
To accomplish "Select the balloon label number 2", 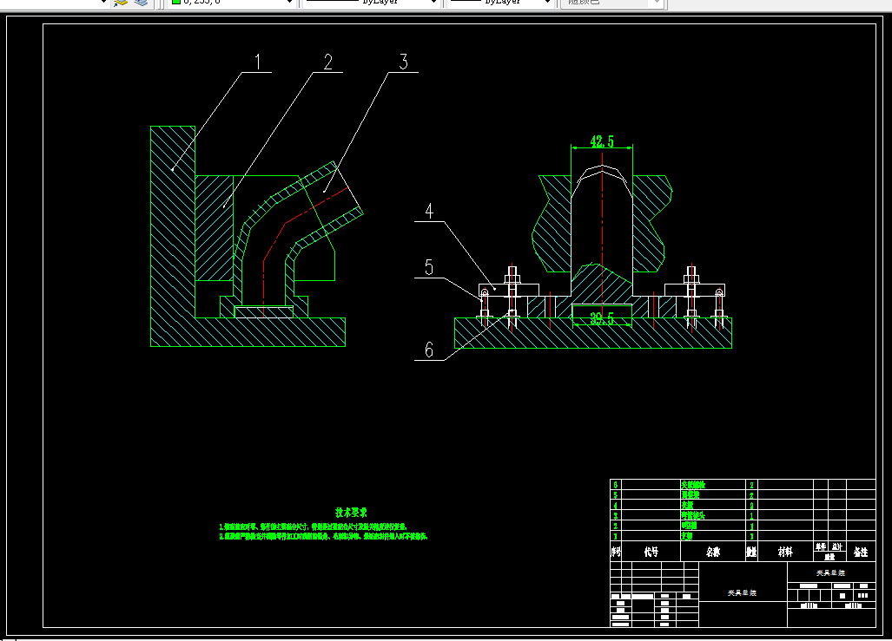I will [328, 62].
